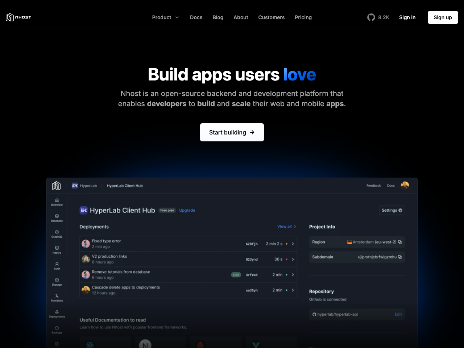The image size is (464, 348).
Task: Expand the 'Fixed type error' deployment chevron
Action: [293, 244]
